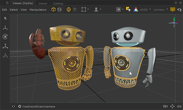The image size is (183, 110).
Task: Click the RGB color channels icon
Action: point(136,9)
